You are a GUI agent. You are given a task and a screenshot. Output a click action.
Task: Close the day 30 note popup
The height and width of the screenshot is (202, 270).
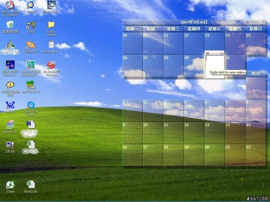coord(221,53)
